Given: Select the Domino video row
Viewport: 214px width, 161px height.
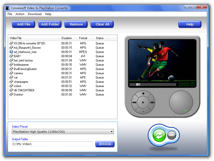Looking at the screenshot, I should pyautogui.click(x=18, y=95).
